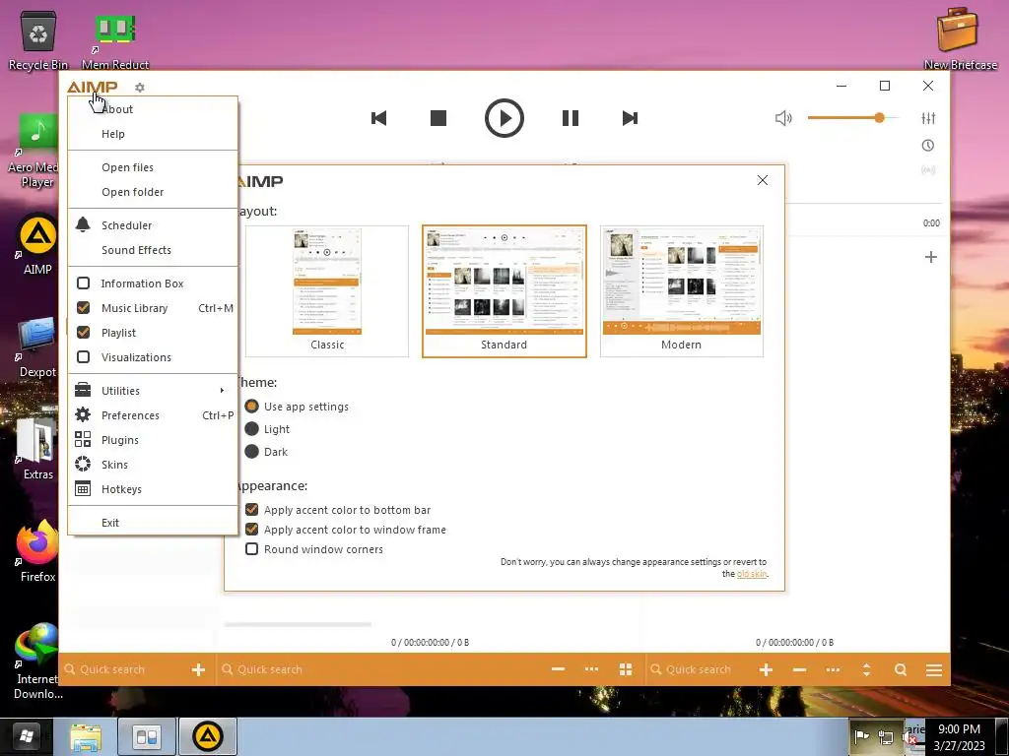Viewport: 1009px width, 756px height.
Task: Select Open folder in menu
Action: (x=133, y=192)
